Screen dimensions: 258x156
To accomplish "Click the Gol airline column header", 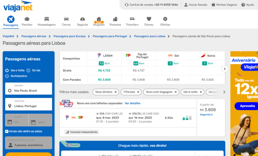I will pos(173,56).
